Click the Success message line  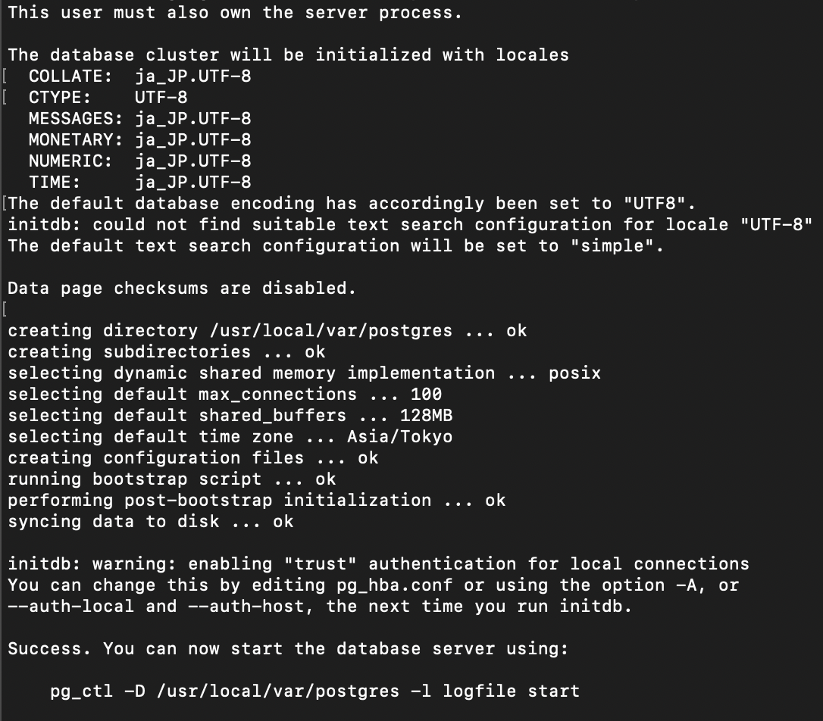(x=288, y=649)
